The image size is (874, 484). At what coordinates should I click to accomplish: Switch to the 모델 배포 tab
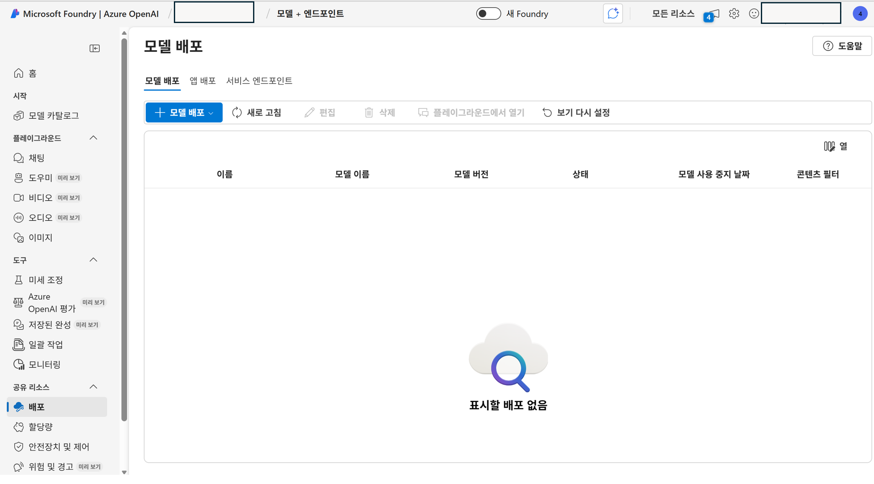(162, 81)
